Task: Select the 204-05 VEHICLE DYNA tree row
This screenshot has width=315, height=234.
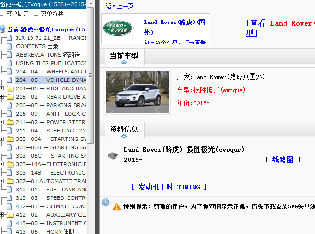Action: [51, 80]
